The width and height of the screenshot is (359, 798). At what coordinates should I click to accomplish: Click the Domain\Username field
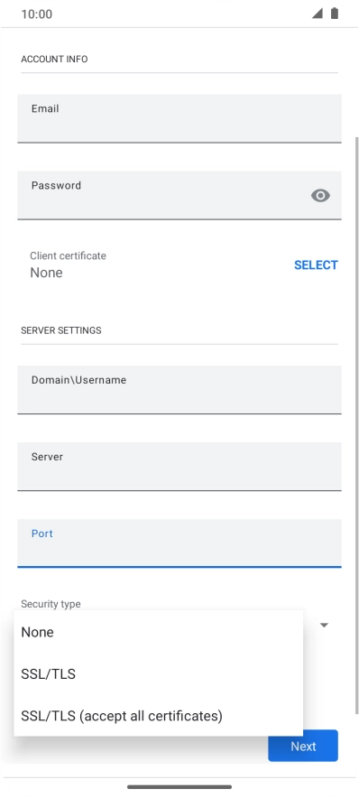(x=179, y=390)
